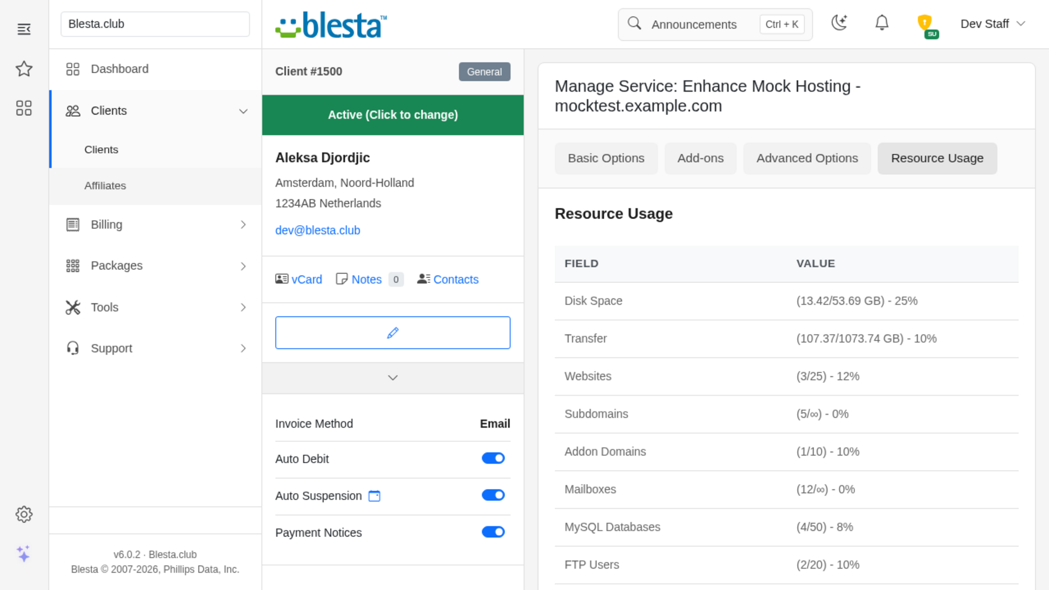Click Active status change button
1049x590 pixels.
393,115
